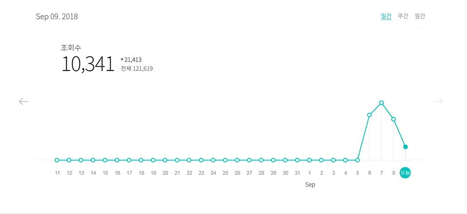This screenshot has width=467, height=214.
Task: Select the 오늘 today marker
Action: (405, 173)
